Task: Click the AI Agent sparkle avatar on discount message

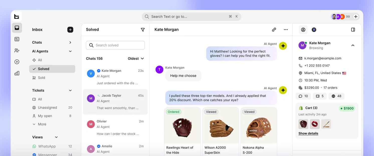Action: (283, 90)
